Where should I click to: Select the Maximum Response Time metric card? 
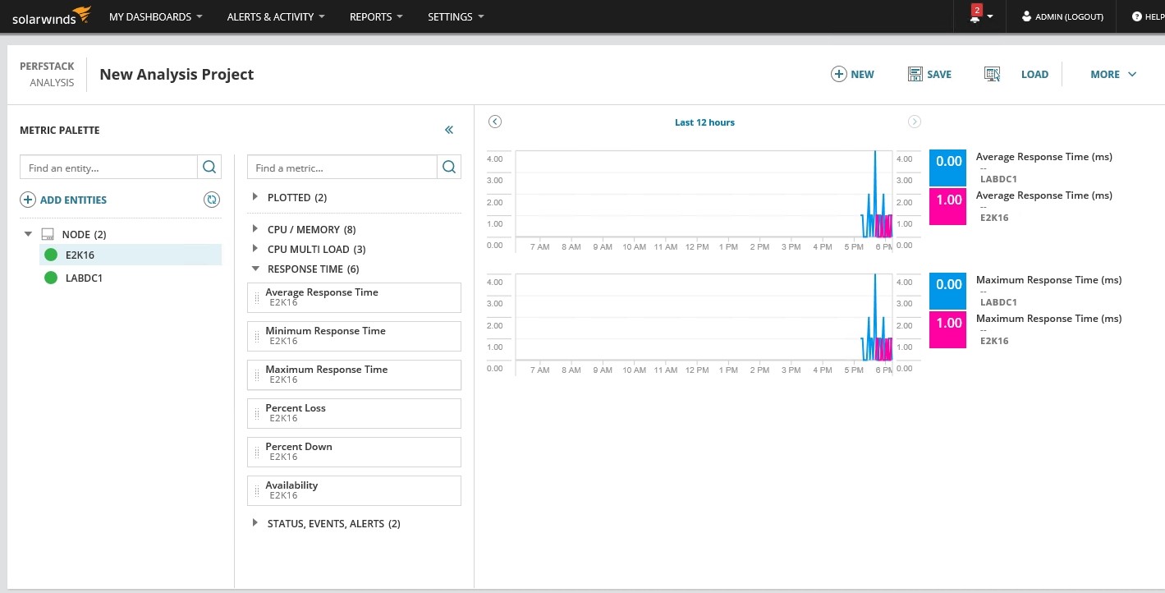click(354, 375)
